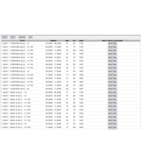Click the ANNO column header
Screen dimensions: 141x165
53,41
